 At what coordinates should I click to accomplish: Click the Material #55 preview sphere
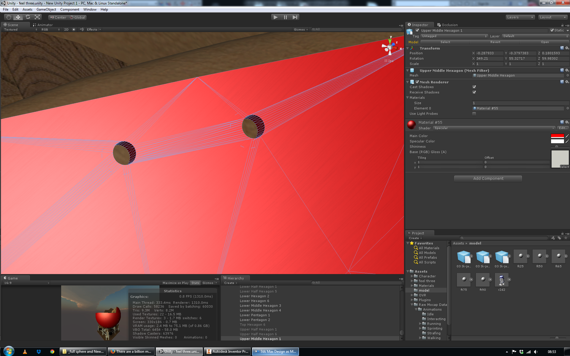(411, 125)
